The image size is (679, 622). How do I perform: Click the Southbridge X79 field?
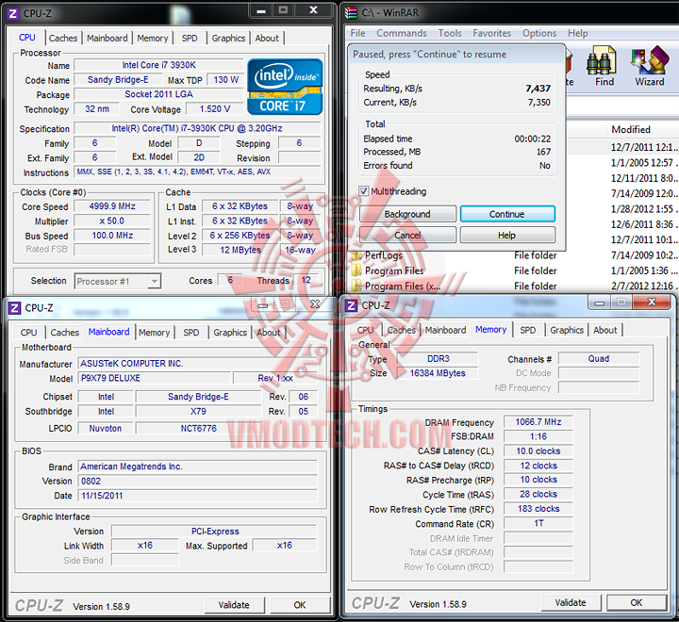coord(198,411)
